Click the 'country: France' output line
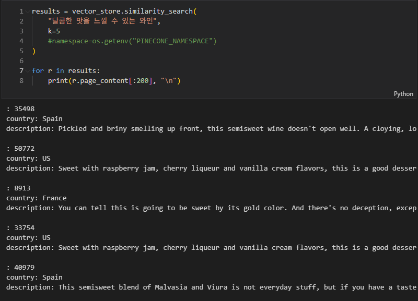 pyautogui.click(x=36, y=198)
